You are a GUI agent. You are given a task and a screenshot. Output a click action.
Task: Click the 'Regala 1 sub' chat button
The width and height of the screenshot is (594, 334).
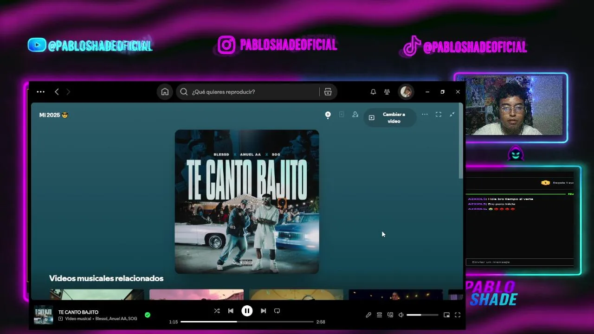tap(557, 183)
